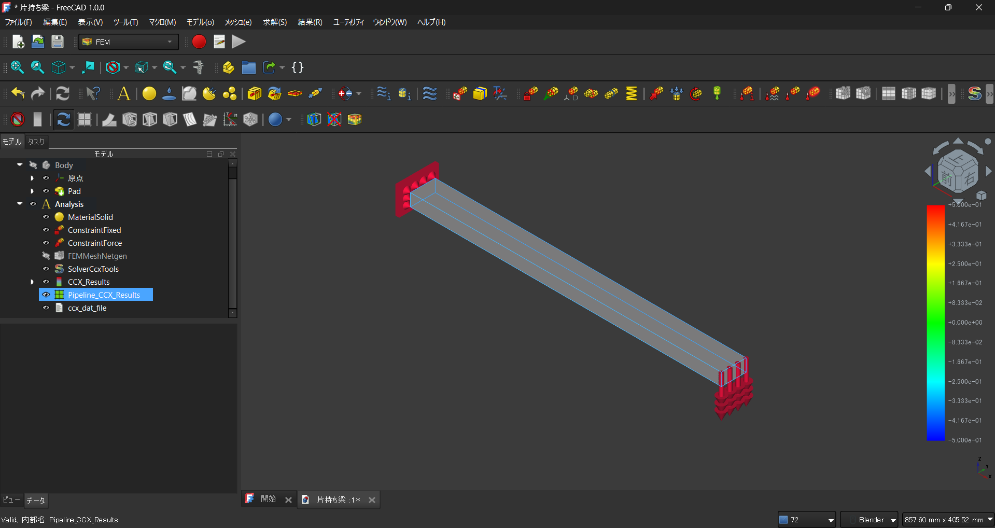Image resolution: width=995 pixels, height=528 pixels.
Task: Hide the Analysis container via its eye icon
Action: tap(33, 204)
